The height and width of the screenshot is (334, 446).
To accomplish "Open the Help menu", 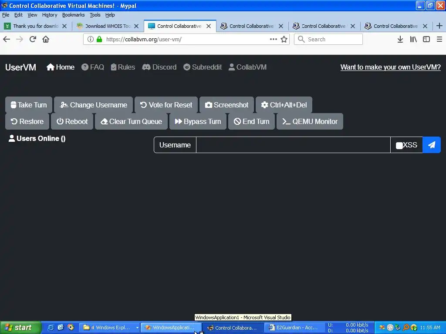I will coord(110,15).
